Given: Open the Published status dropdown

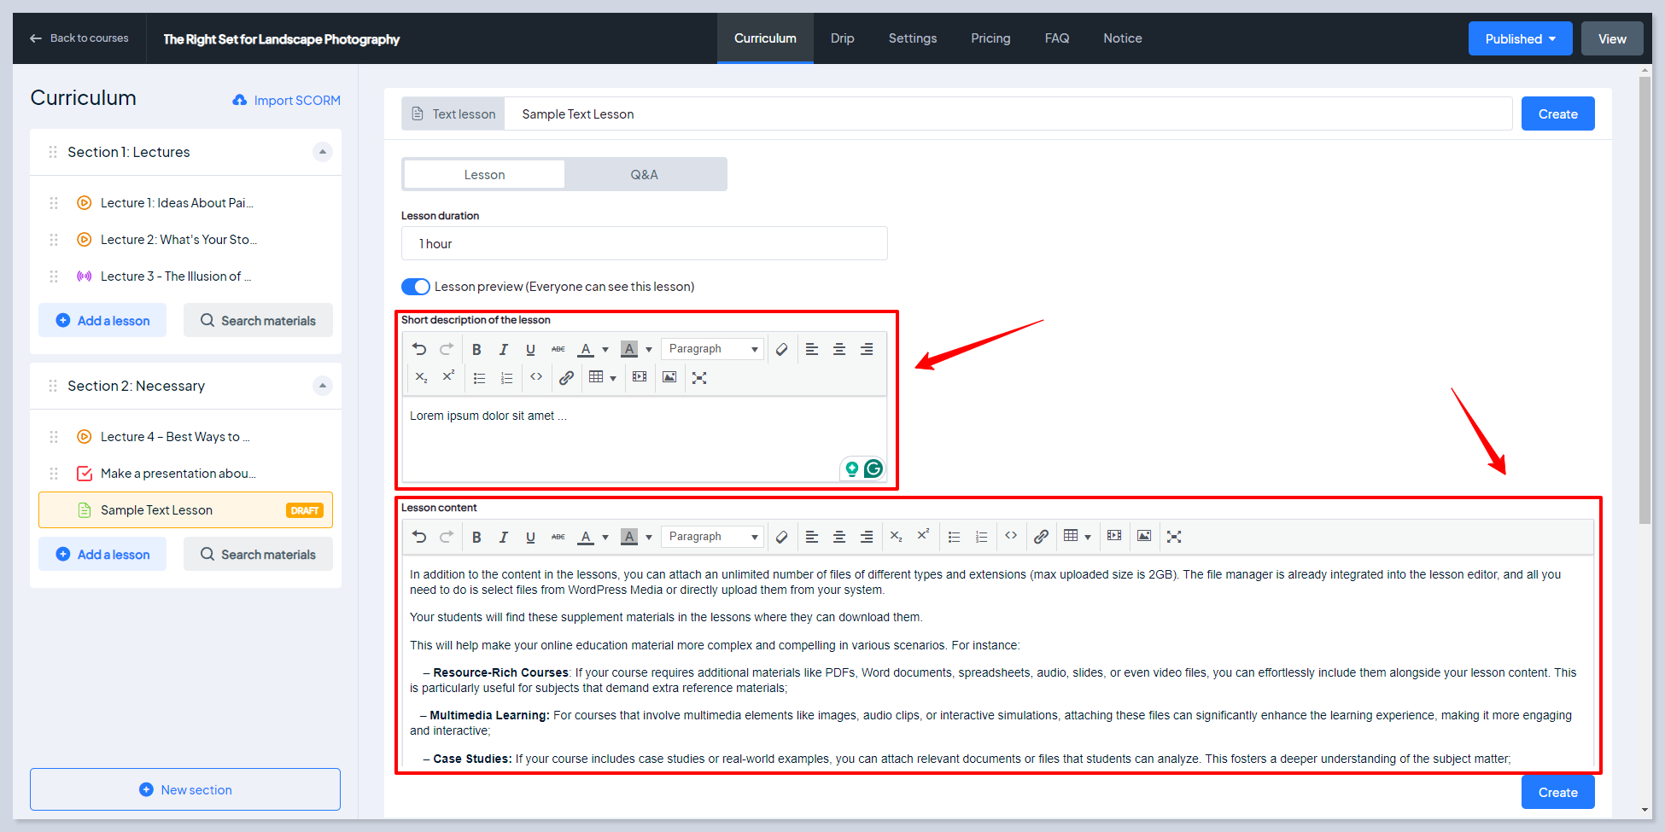Looking at the screenshot, I should 1520,39.
